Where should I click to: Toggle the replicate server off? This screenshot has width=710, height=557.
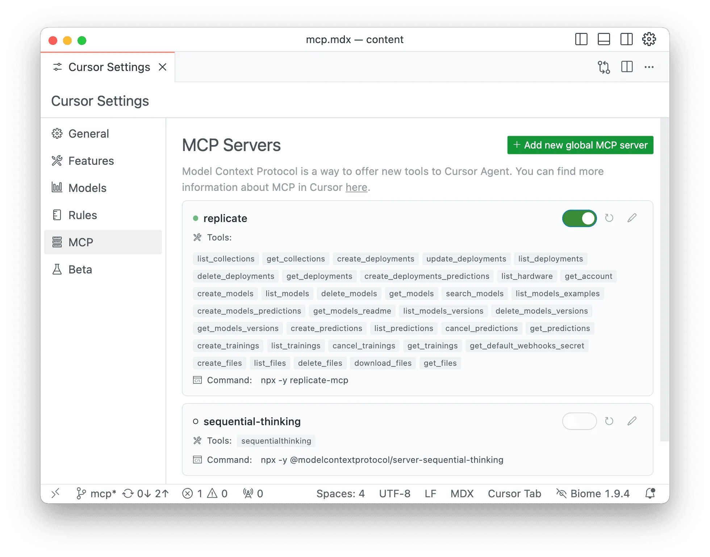tap(579, 218)
